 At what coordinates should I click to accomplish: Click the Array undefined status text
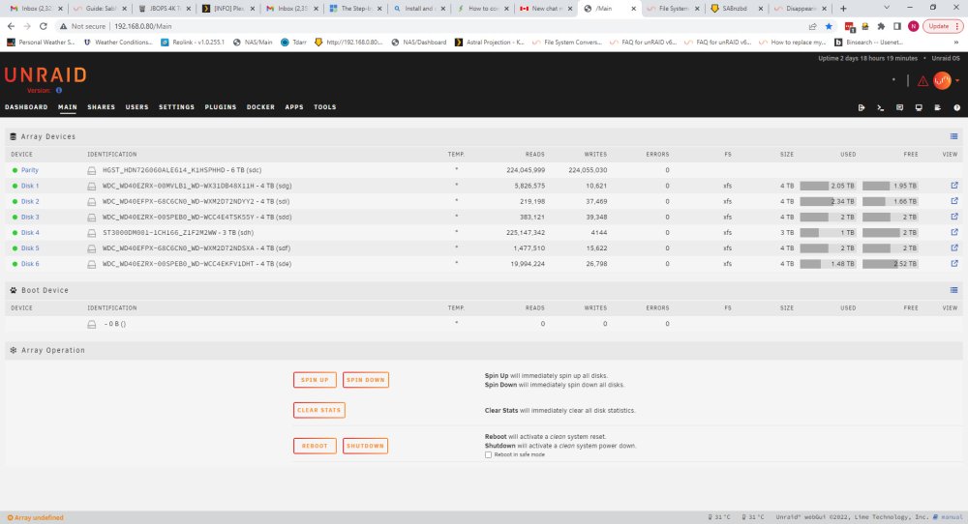click(x=35, y=518)
